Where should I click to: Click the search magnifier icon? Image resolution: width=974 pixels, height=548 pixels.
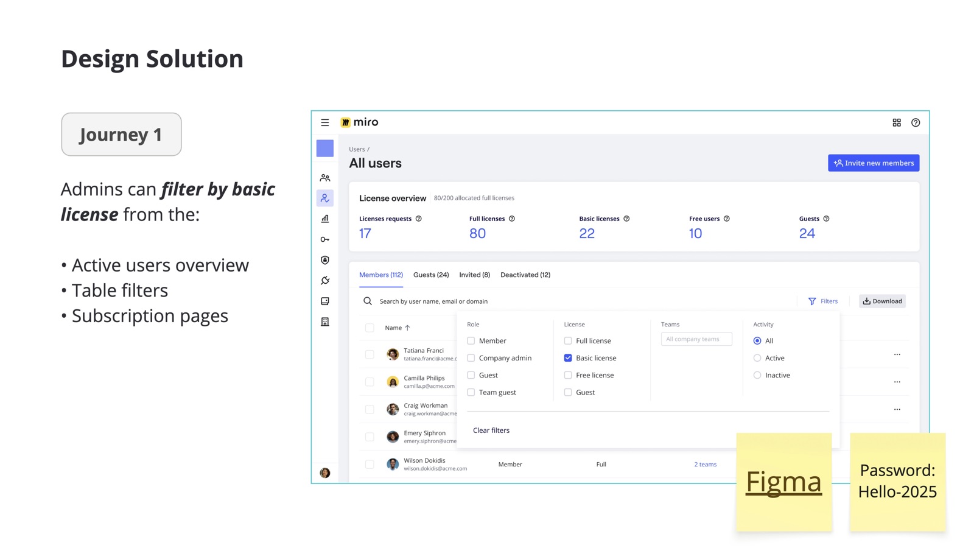(368, 301)
